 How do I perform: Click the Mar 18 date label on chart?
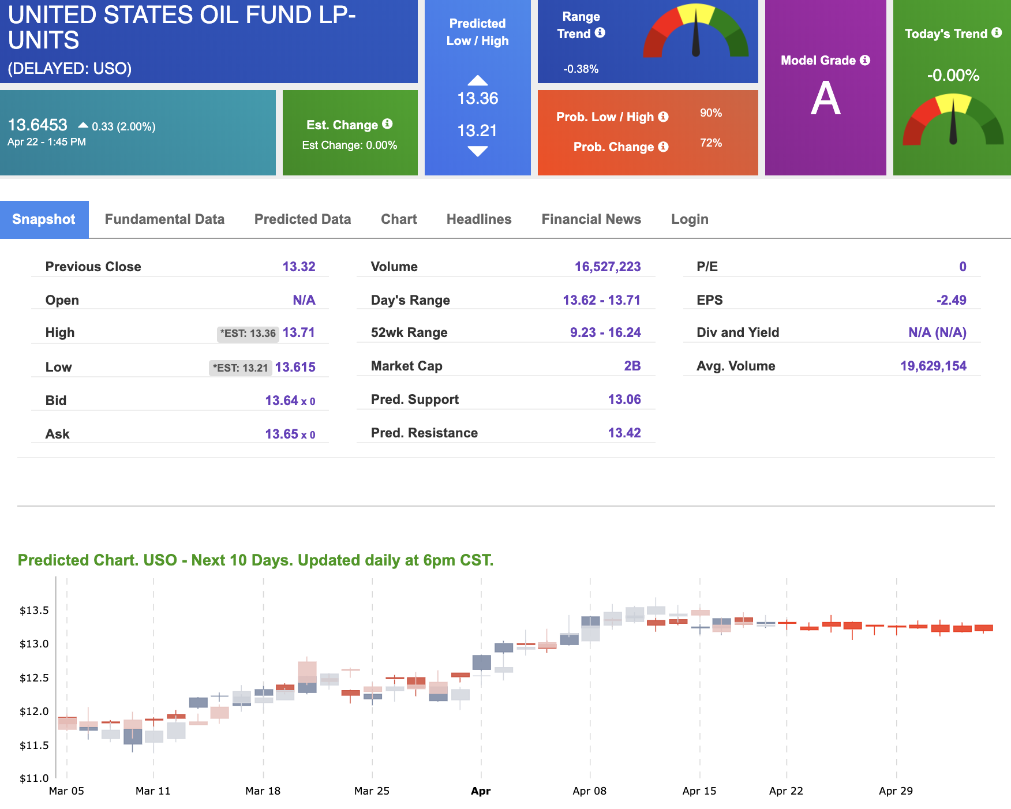pyautogui.click(x=263, y=791)
